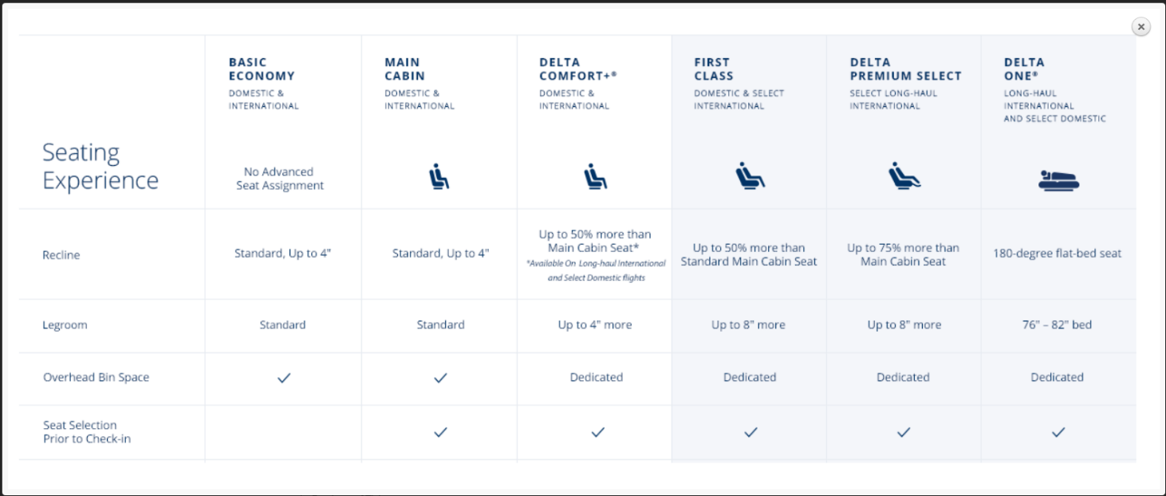Image resolution: width=1166 pixels, height=496 pixels.
Task: Click First Class seat selection checkmark
Action: point(750,432)
